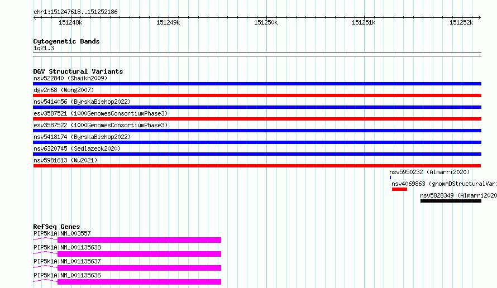This screenshot has height=288, width=497.
Task: Click the nsv5418174 (ByrskaBishop2022) label
Action: click(x=82, y=137)
